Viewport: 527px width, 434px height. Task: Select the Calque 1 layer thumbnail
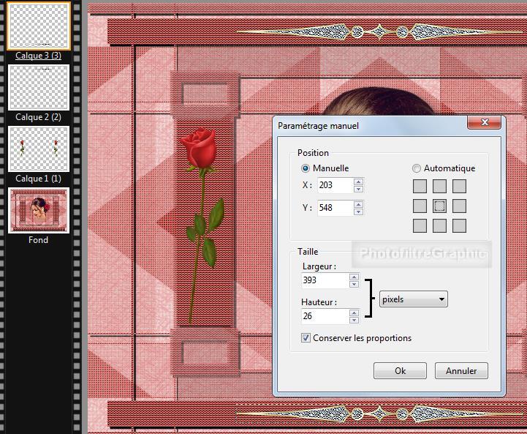tap(39, 149)
